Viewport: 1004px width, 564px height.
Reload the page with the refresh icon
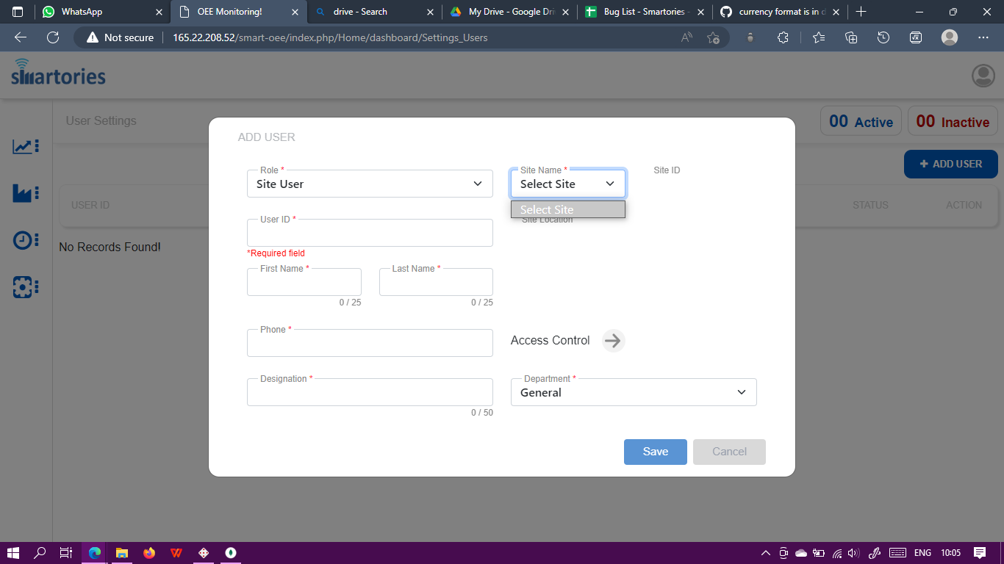tap(52, 37)
